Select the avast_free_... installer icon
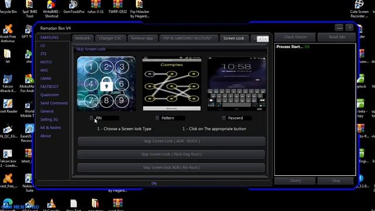This screenshot has width=375, height=211. pyautogui.click(x=8, y=181)
